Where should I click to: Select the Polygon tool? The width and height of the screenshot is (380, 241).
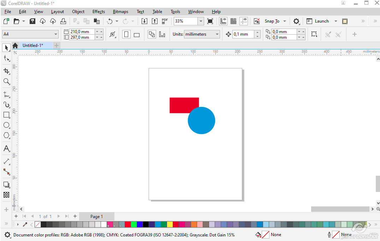click(x=6, y=135)
